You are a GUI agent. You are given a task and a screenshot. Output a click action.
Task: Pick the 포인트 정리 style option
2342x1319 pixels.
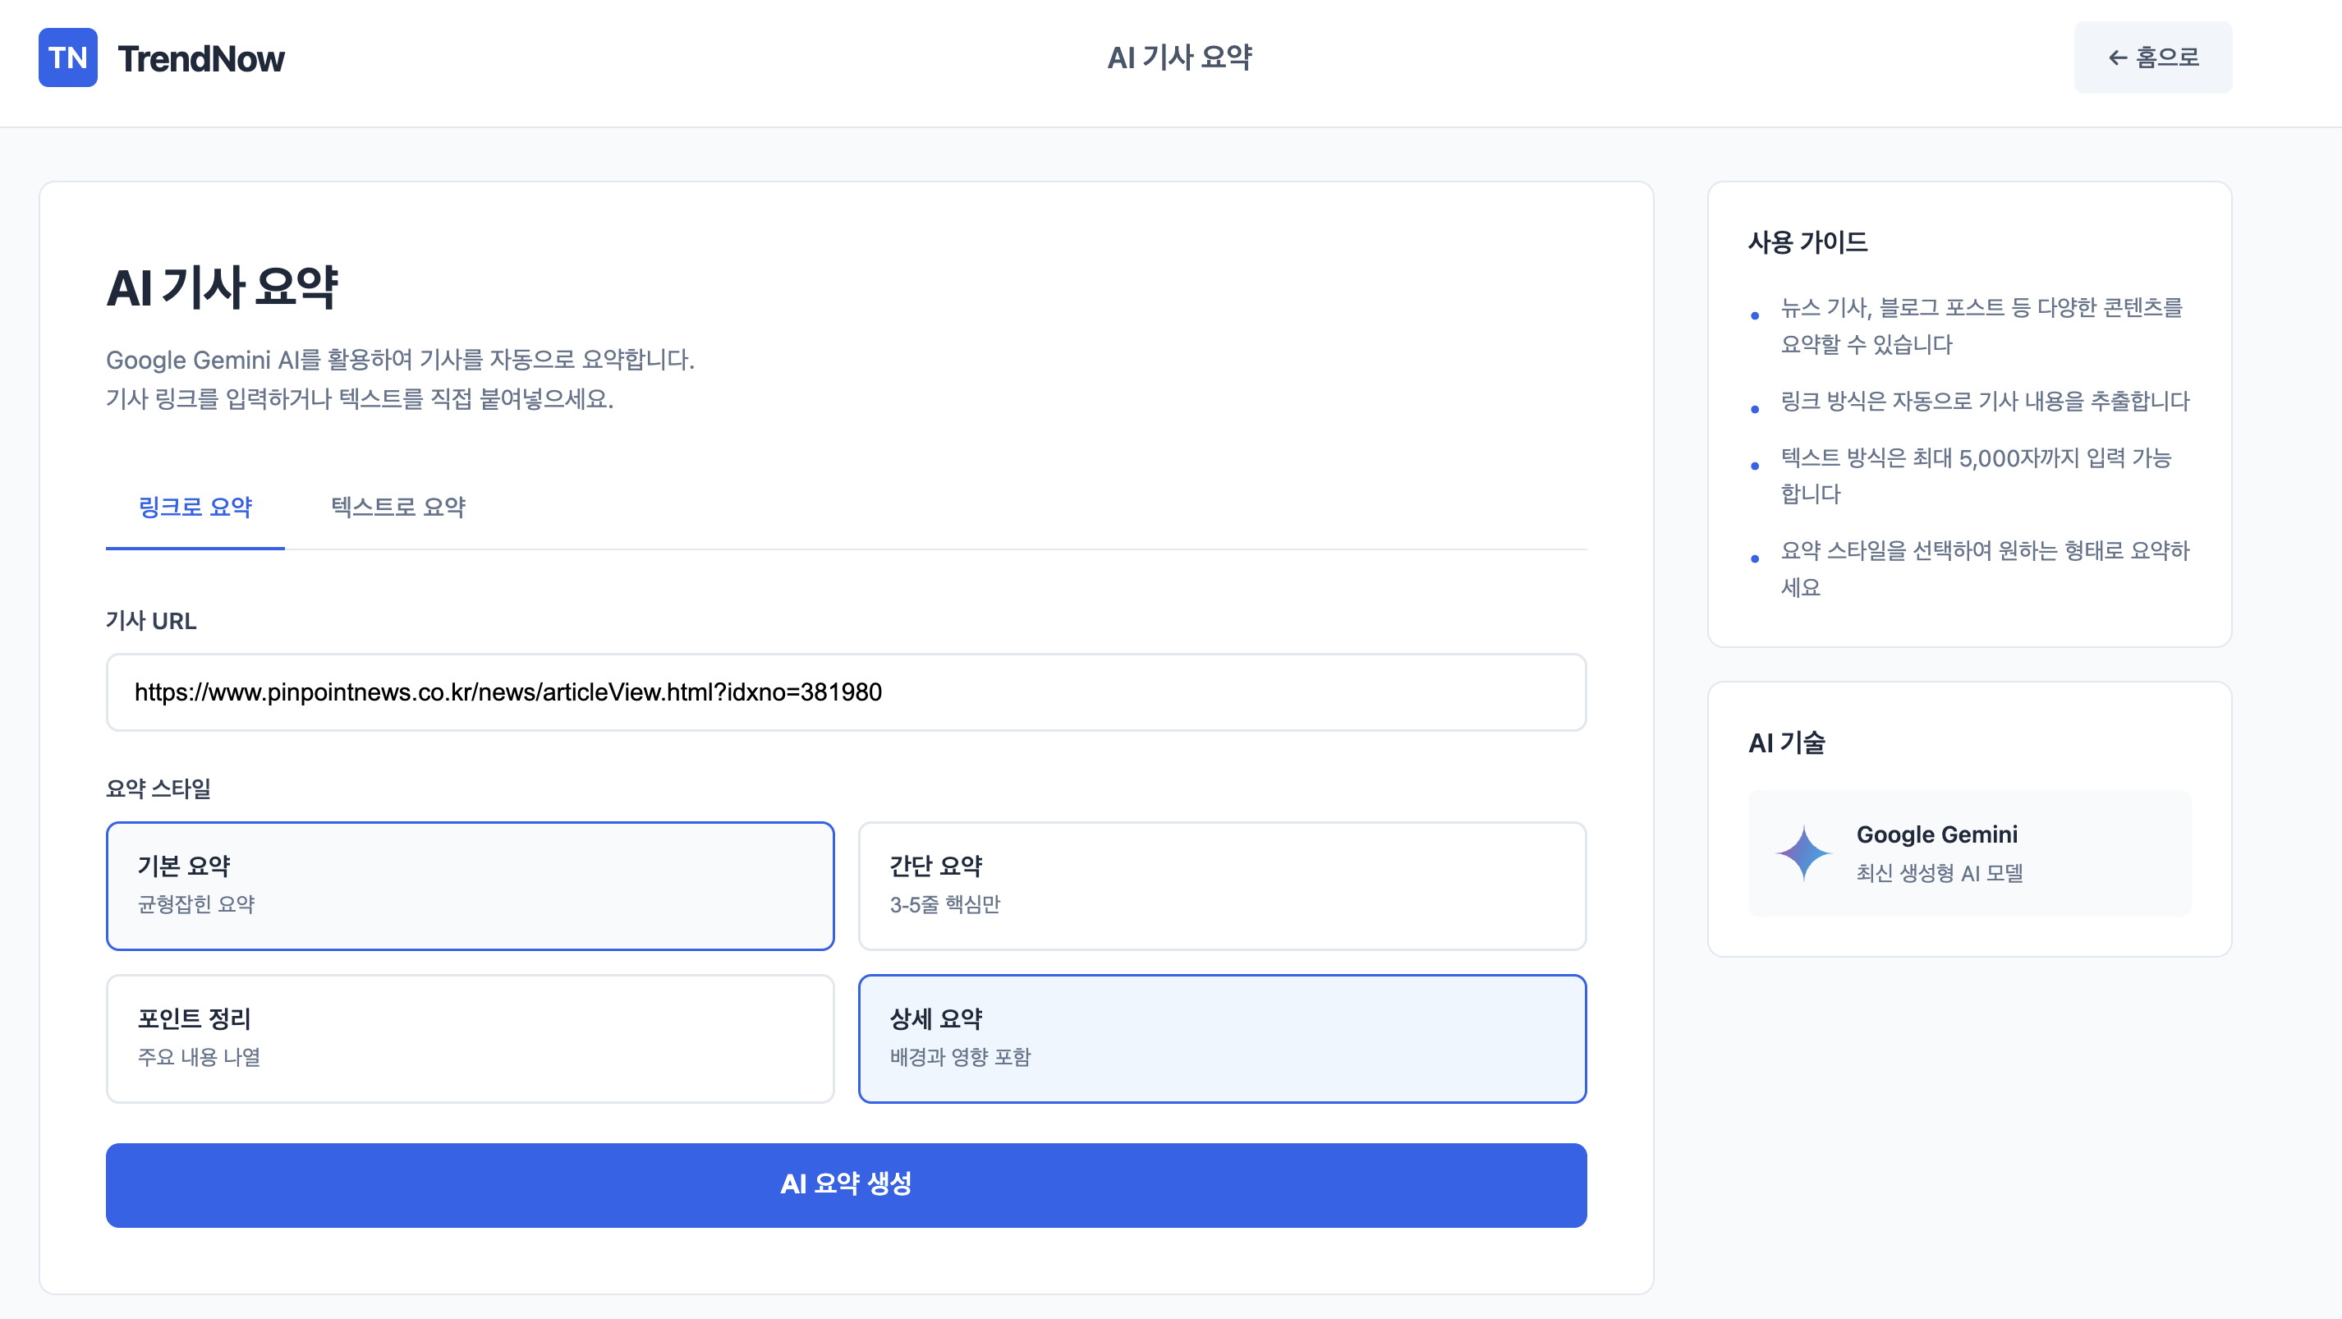pos(470,1038)
